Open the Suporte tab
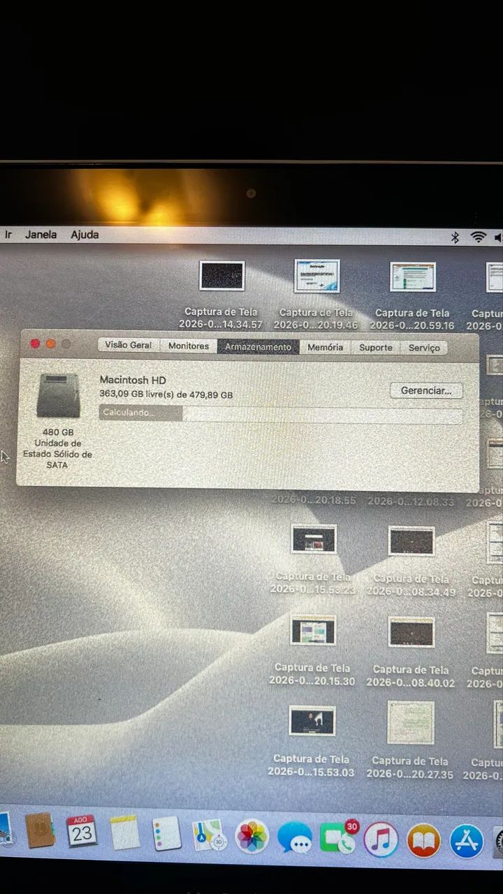 click(x=376, y=348)
